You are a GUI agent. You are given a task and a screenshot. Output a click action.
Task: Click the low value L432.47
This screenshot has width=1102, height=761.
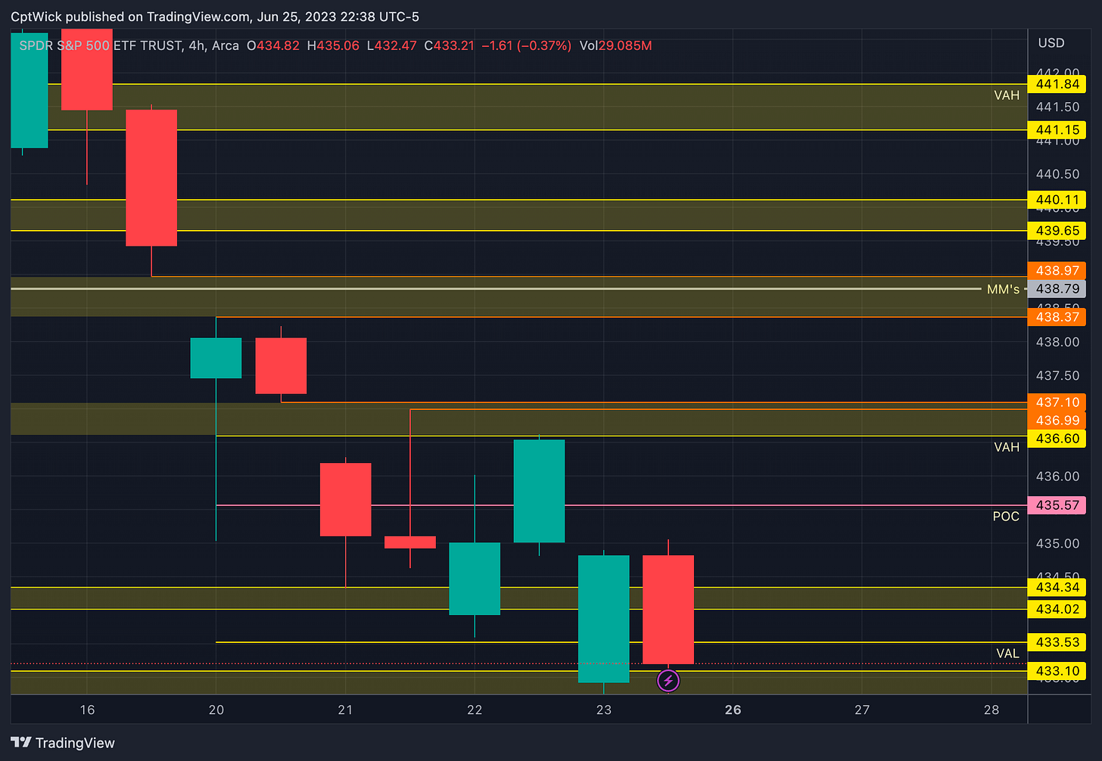391,45
